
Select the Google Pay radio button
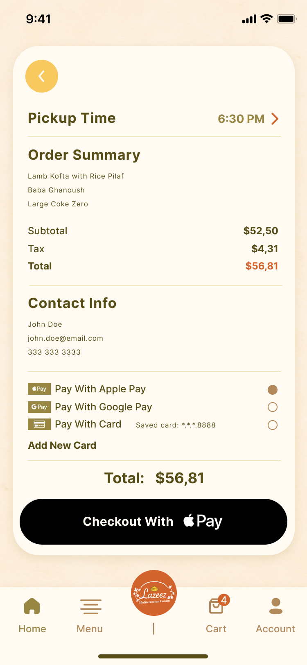click(x=273, y=407)
